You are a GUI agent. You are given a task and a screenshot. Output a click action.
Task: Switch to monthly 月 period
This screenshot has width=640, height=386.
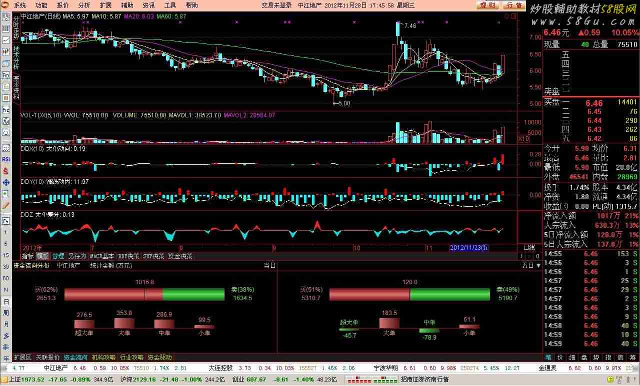coord(6,325)
